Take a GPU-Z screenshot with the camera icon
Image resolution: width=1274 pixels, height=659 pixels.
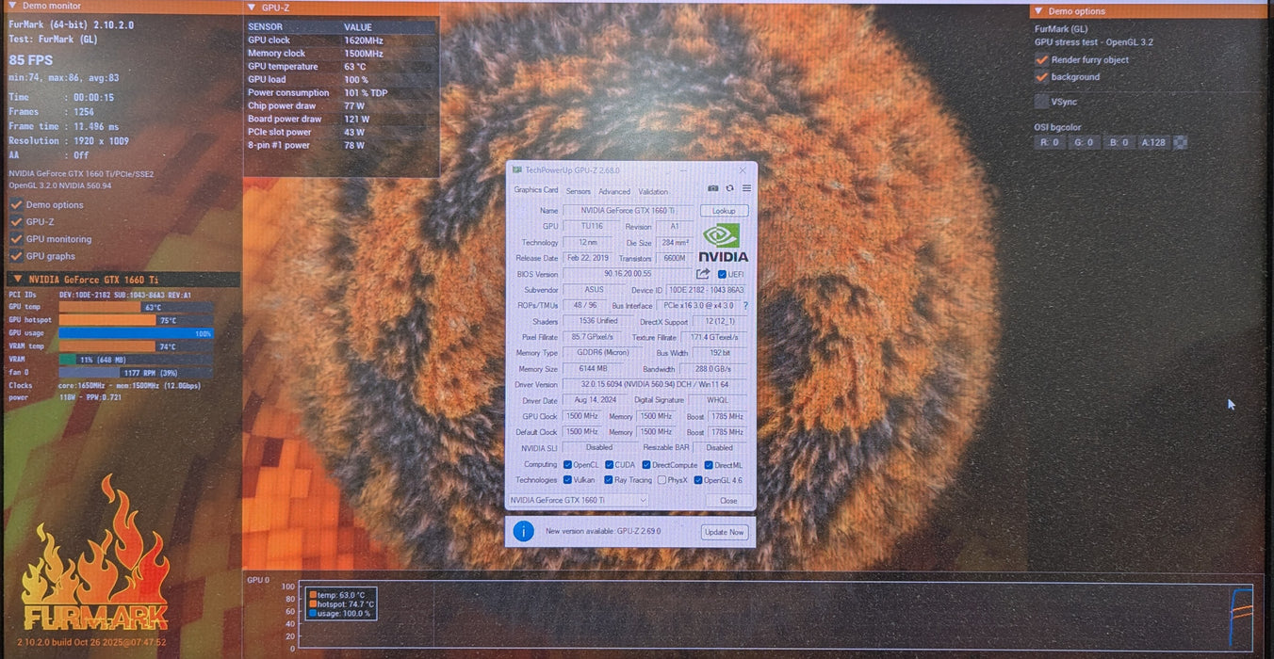coord(712,188)
